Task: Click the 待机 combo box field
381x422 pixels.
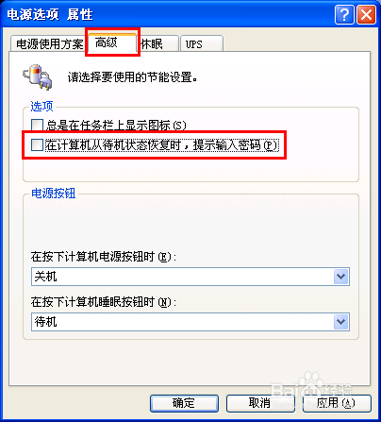Action: coord(190,322)
